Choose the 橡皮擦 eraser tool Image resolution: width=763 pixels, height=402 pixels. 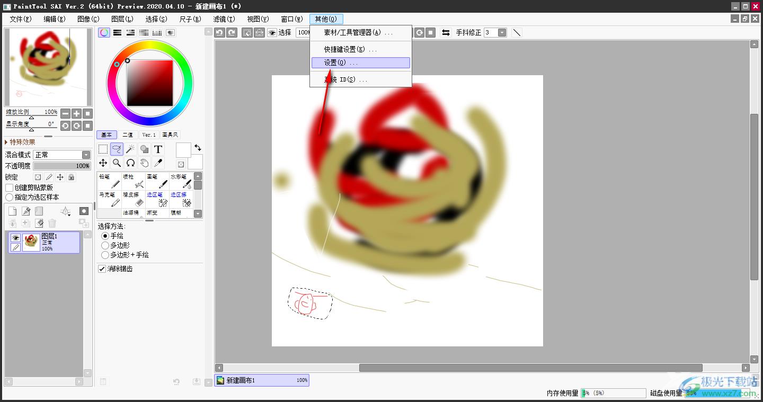[x=134, y=199]
